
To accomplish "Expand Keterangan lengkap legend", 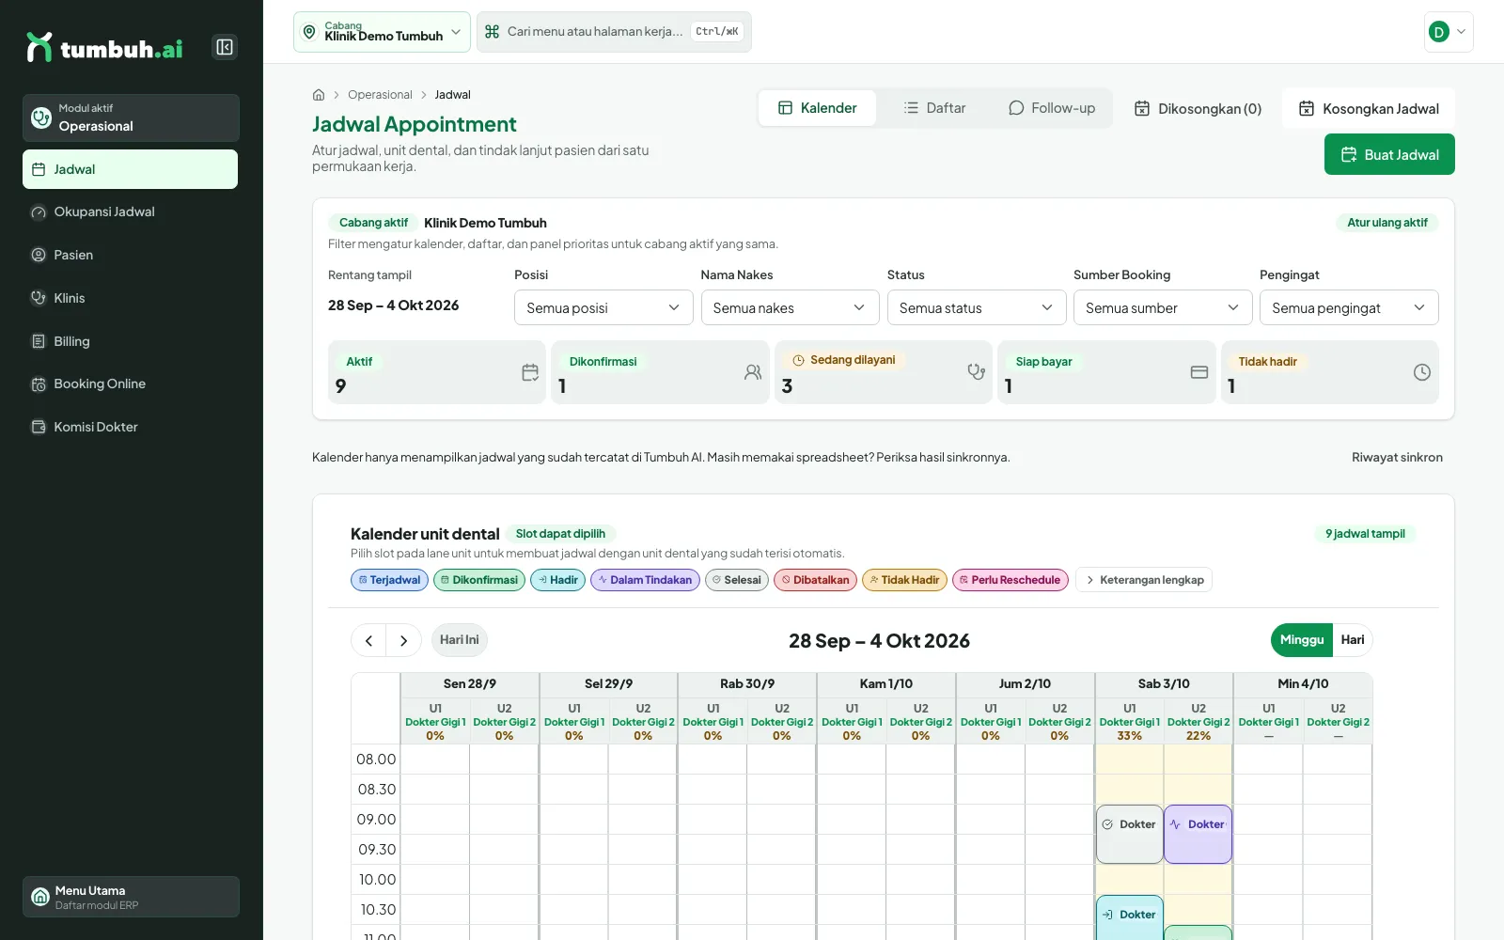I will pos(1144,580).
